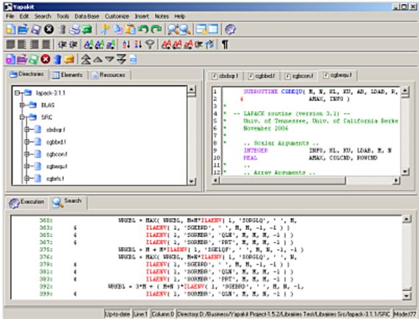The width and height of the screenshot is (419, 319).
Task: Open project with the purple folder icon
Action: [22, 59]
